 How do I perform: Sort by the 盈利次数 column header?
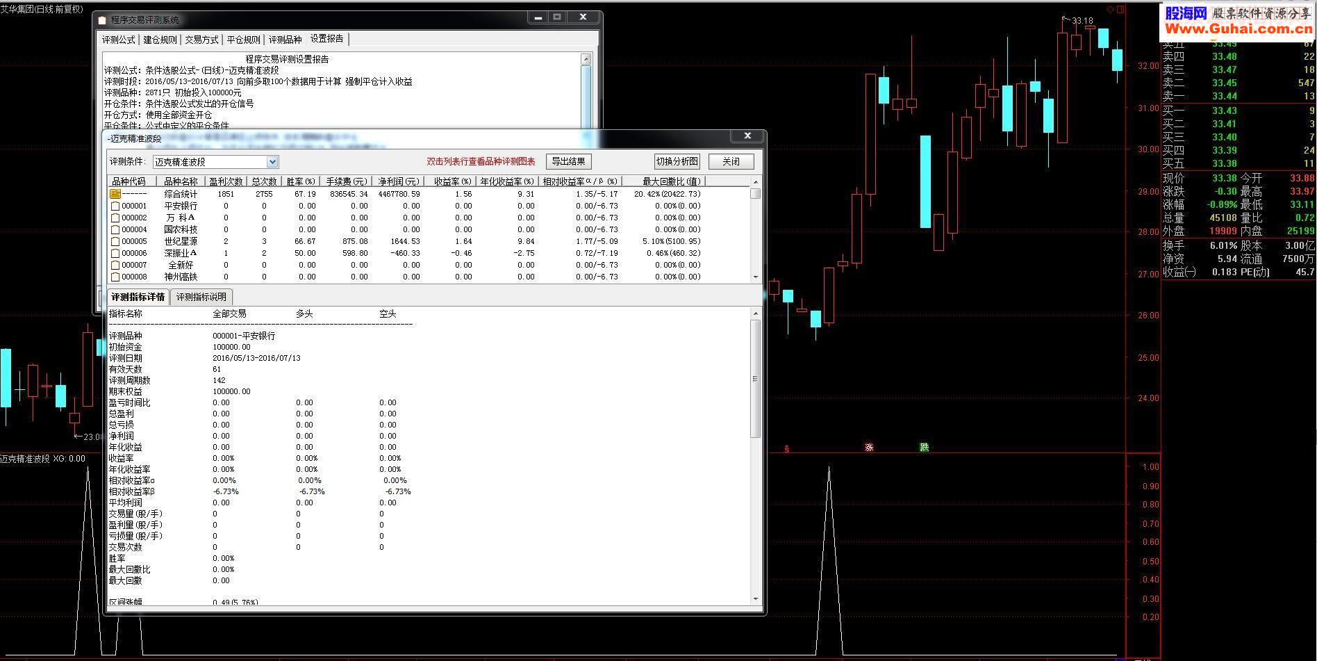(x=226, y=181)
